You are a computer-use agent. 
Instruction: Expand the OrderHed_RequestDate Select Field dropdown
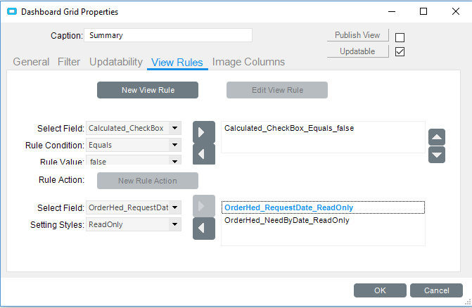point(174,207)
